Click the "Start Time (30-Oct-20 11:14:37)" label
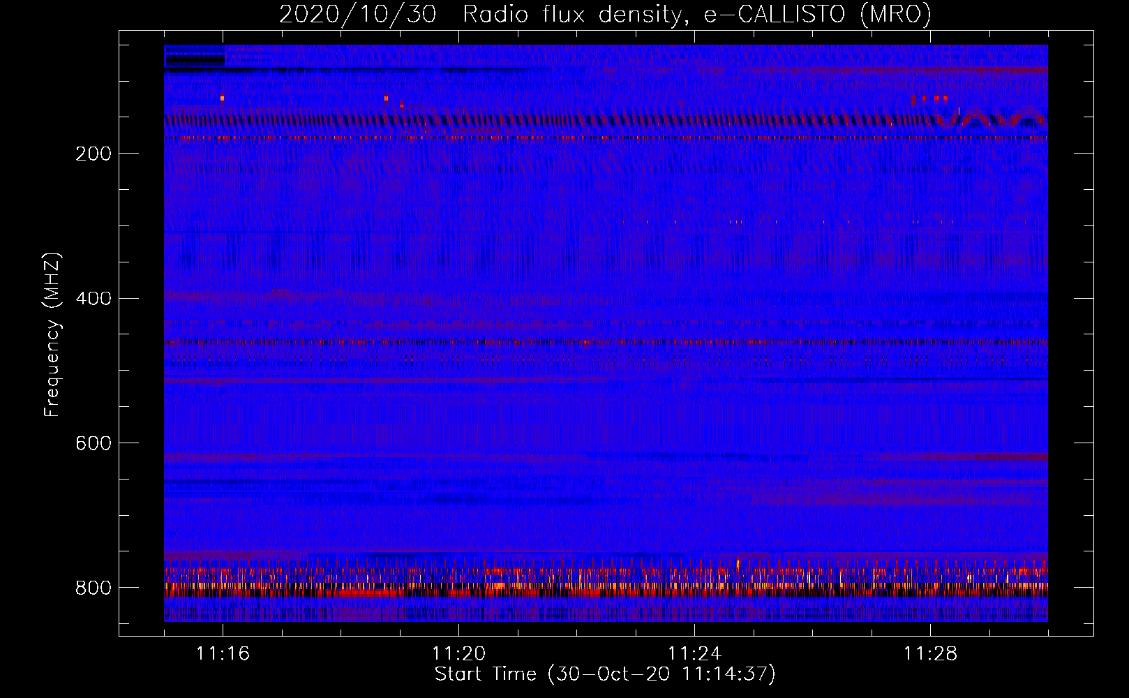Image resolution: width=1129 pixels, height=698 pixels. click(x=605, y=674)
